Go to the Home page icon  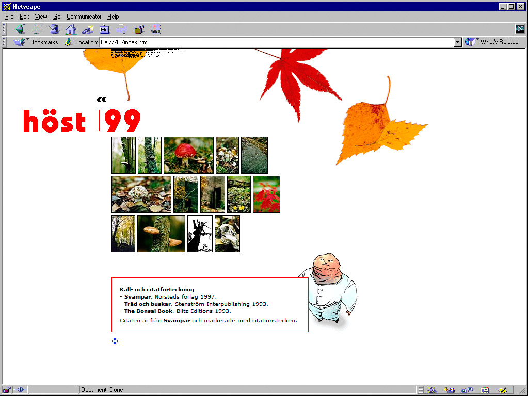click(x=71, y=29)
